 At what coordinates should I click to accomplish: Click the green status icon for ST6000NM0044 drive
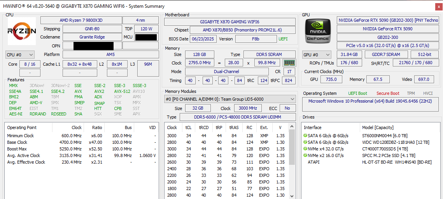[x=305, y=136]
